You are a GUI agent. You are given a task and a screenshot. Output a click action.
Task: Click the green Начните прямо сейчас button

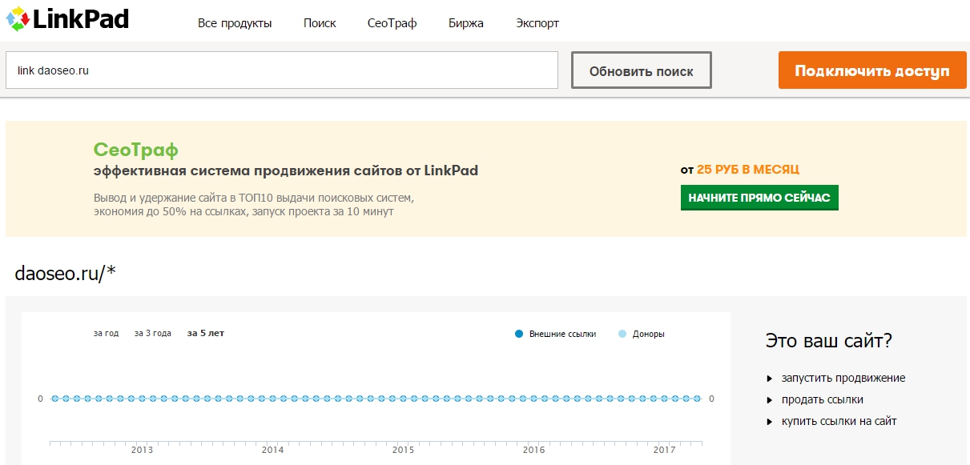coord(759,198)
